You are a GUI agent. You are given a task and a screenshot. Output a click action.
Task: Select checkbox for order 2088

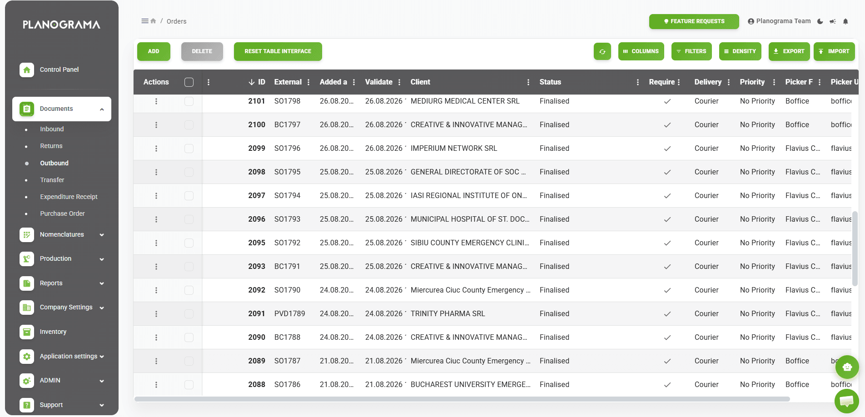[189, 385]
